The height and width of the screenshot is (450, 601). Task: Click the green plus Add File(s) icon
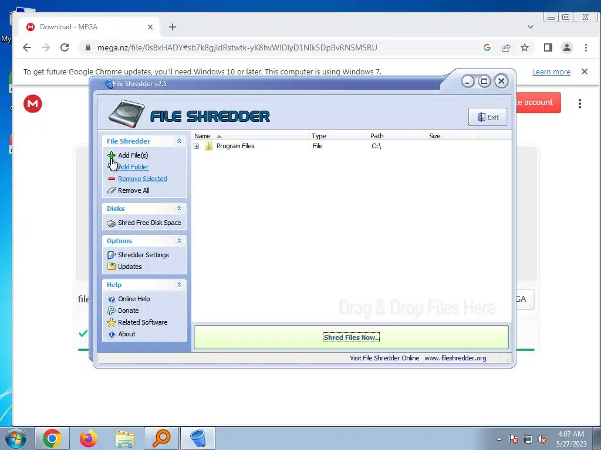112,155
